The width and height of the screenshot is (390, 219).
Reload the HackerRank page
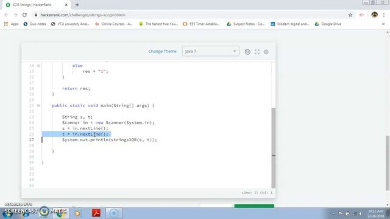click(24, 15)
